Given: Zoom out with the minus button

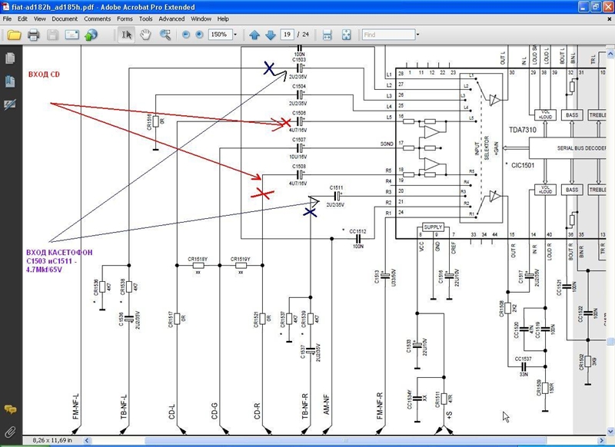Looking at the screenshot, I should [x=186, y=35].
